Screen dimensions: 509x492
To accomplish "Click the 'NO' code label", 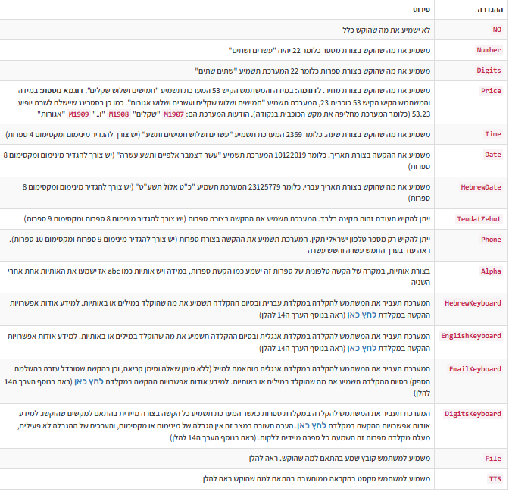I will click(497, 30).
